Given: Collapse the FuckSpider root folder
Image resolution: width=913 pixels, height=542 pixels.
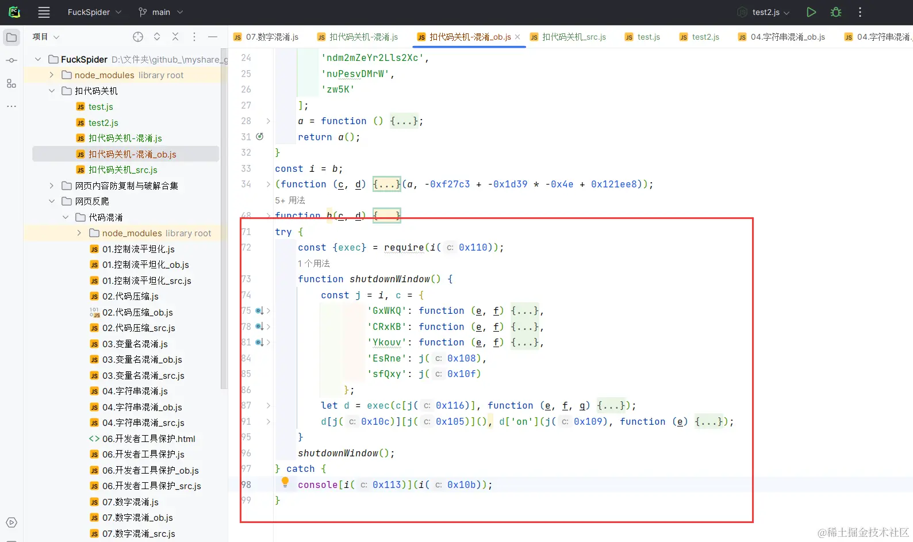Looking at the screenshot, I should pos(38,59).
